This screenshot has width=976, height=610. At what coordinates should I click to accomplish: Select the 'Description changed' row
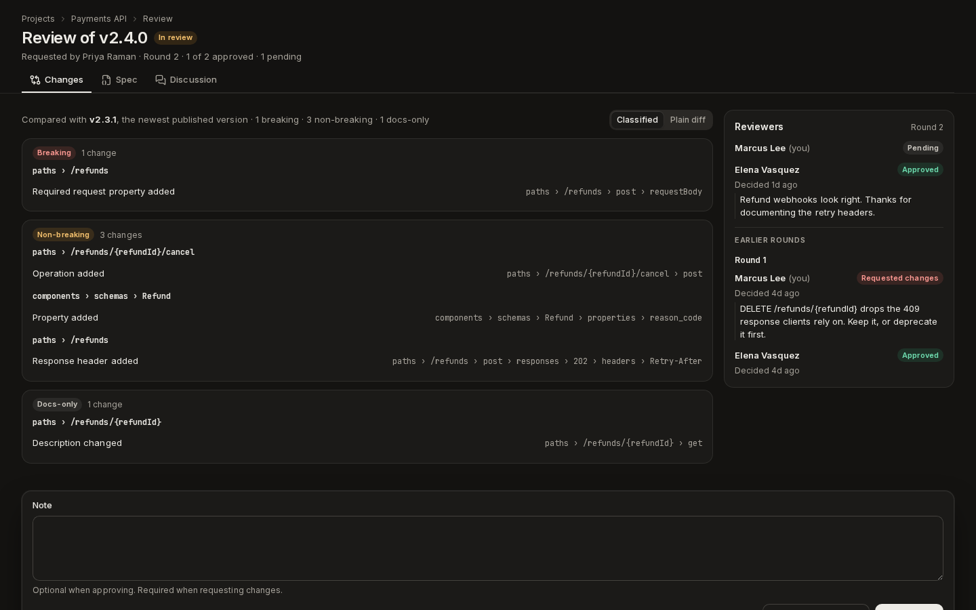367,443
